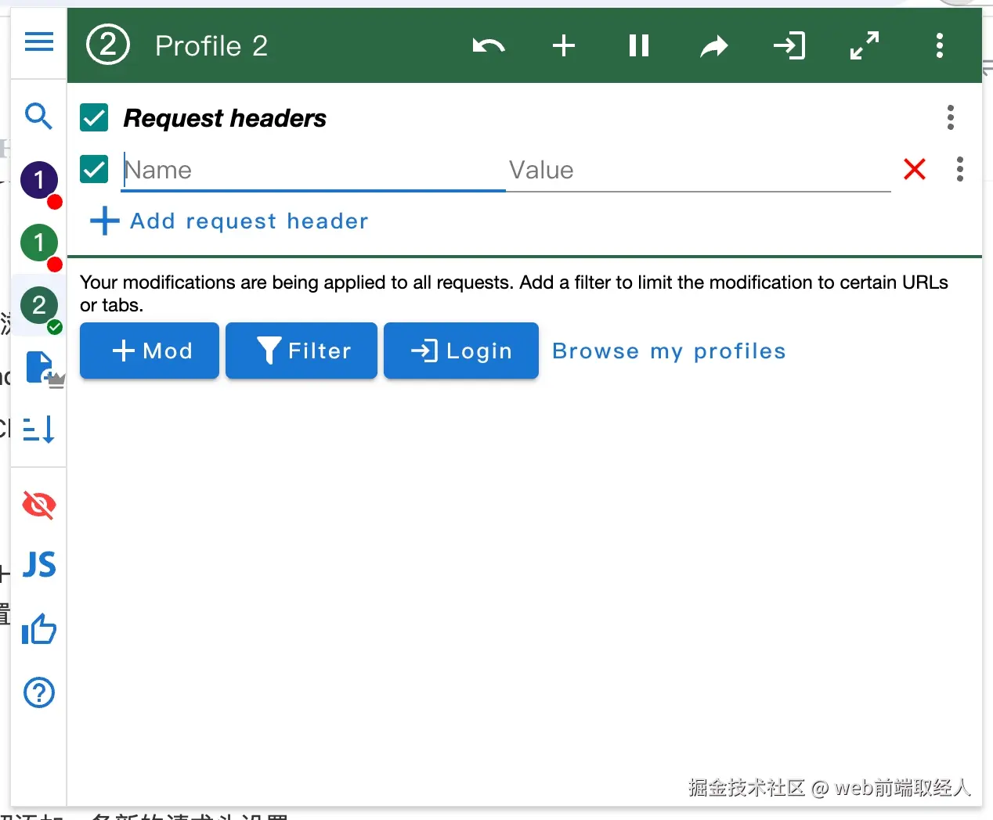Screen dimensions: 993x820
Task: Edit the Profile 2 title
Action: click(x=211, y=46)
